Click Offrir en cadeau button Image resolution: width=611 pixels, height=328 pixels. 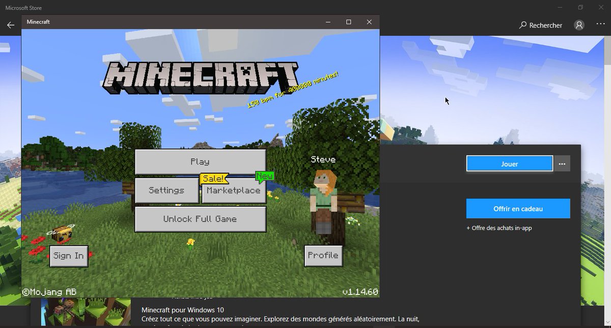(518, 209)
